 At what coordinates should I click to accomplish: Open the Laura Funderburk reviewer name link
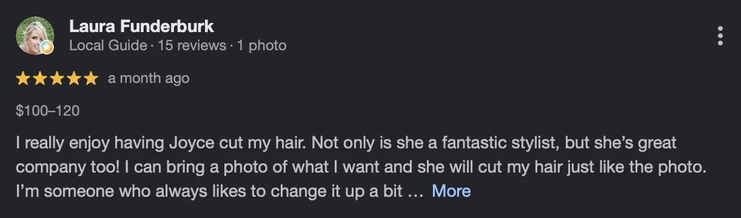click(141, 27)
